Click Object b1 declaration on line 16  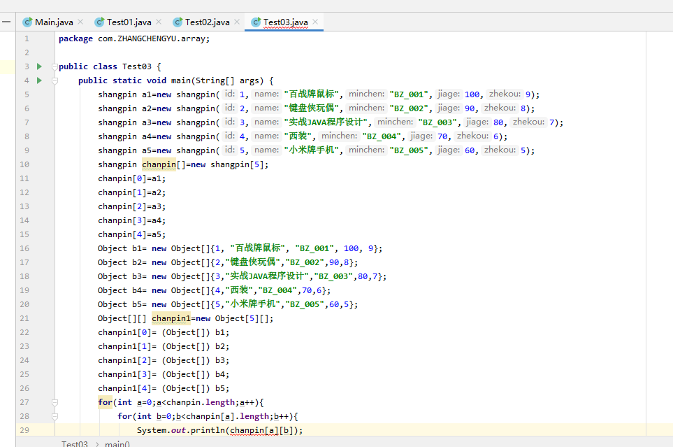(x=240, y=248)
